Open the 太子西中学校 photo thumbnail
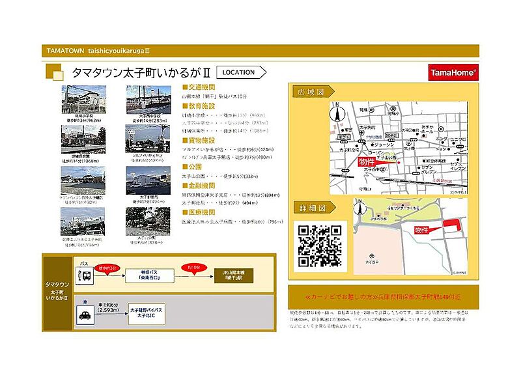The height and width of the screenshot is (368, 521). (147, 100)
